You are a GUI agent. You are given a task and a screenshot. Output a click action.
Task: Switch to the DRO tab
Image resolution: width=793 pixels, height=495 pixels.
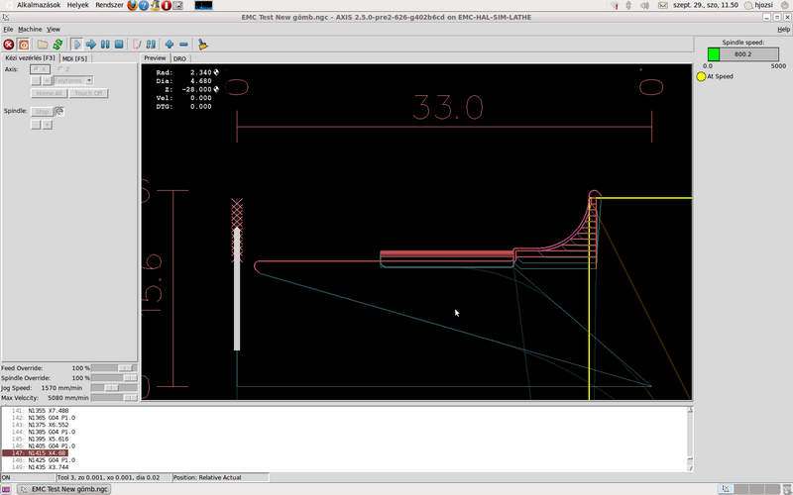pyautogui.click(x=179, y=58)
